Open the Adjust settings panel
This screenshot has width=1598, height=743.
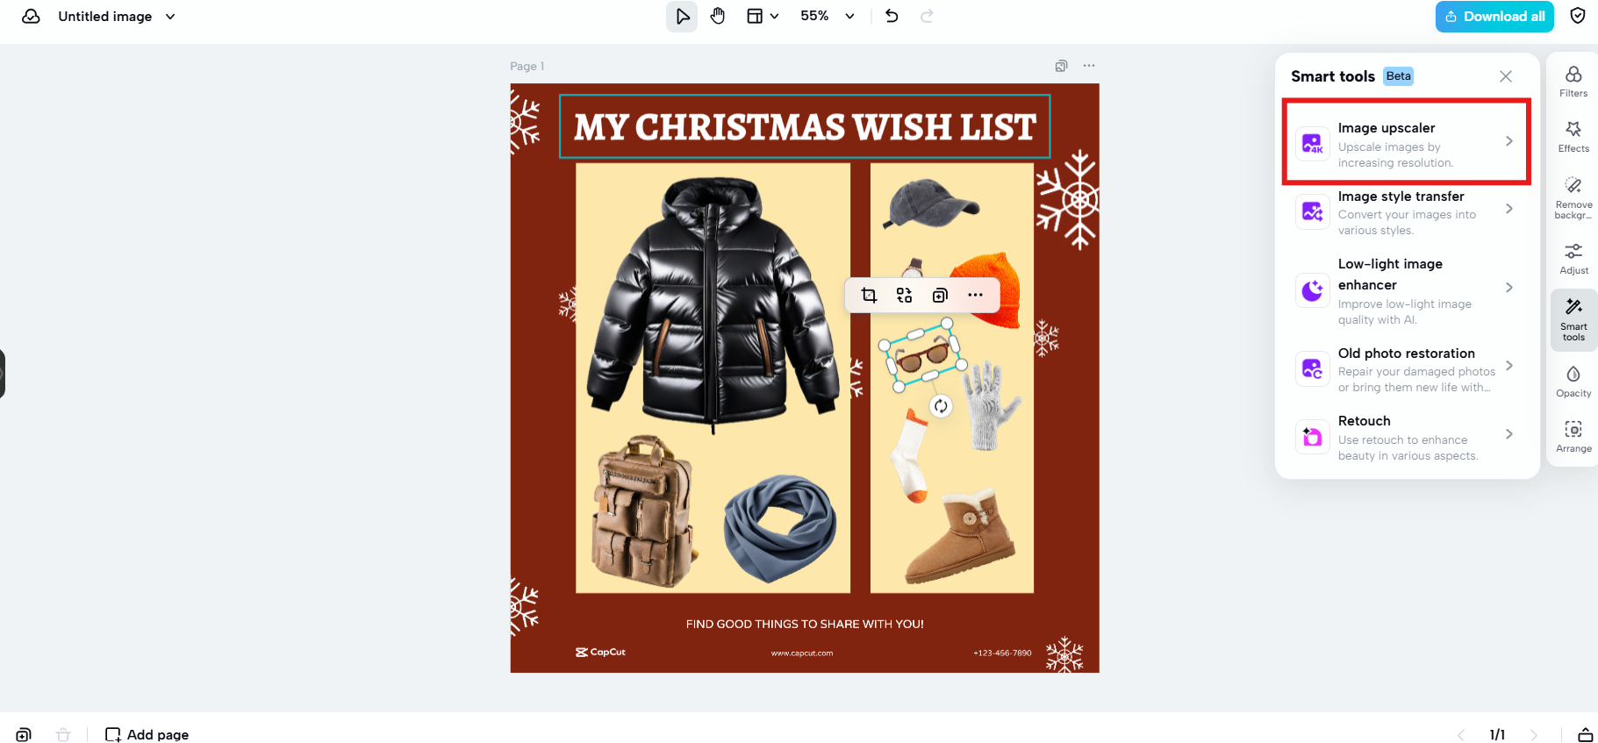[x=1573, y=259]
